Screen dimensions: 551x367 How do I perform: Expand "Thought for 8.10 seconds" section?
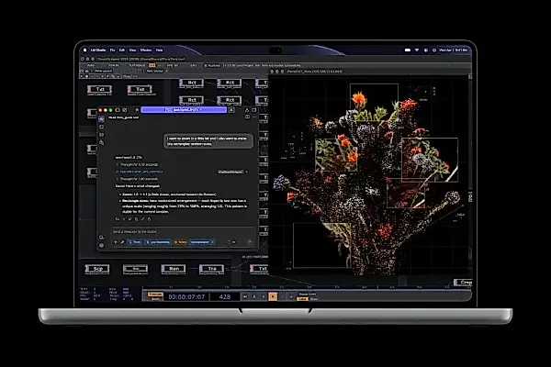(138, 164)
